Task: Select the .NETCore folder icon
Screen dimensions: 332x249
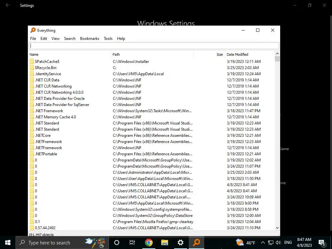Action: coord(32,135)
